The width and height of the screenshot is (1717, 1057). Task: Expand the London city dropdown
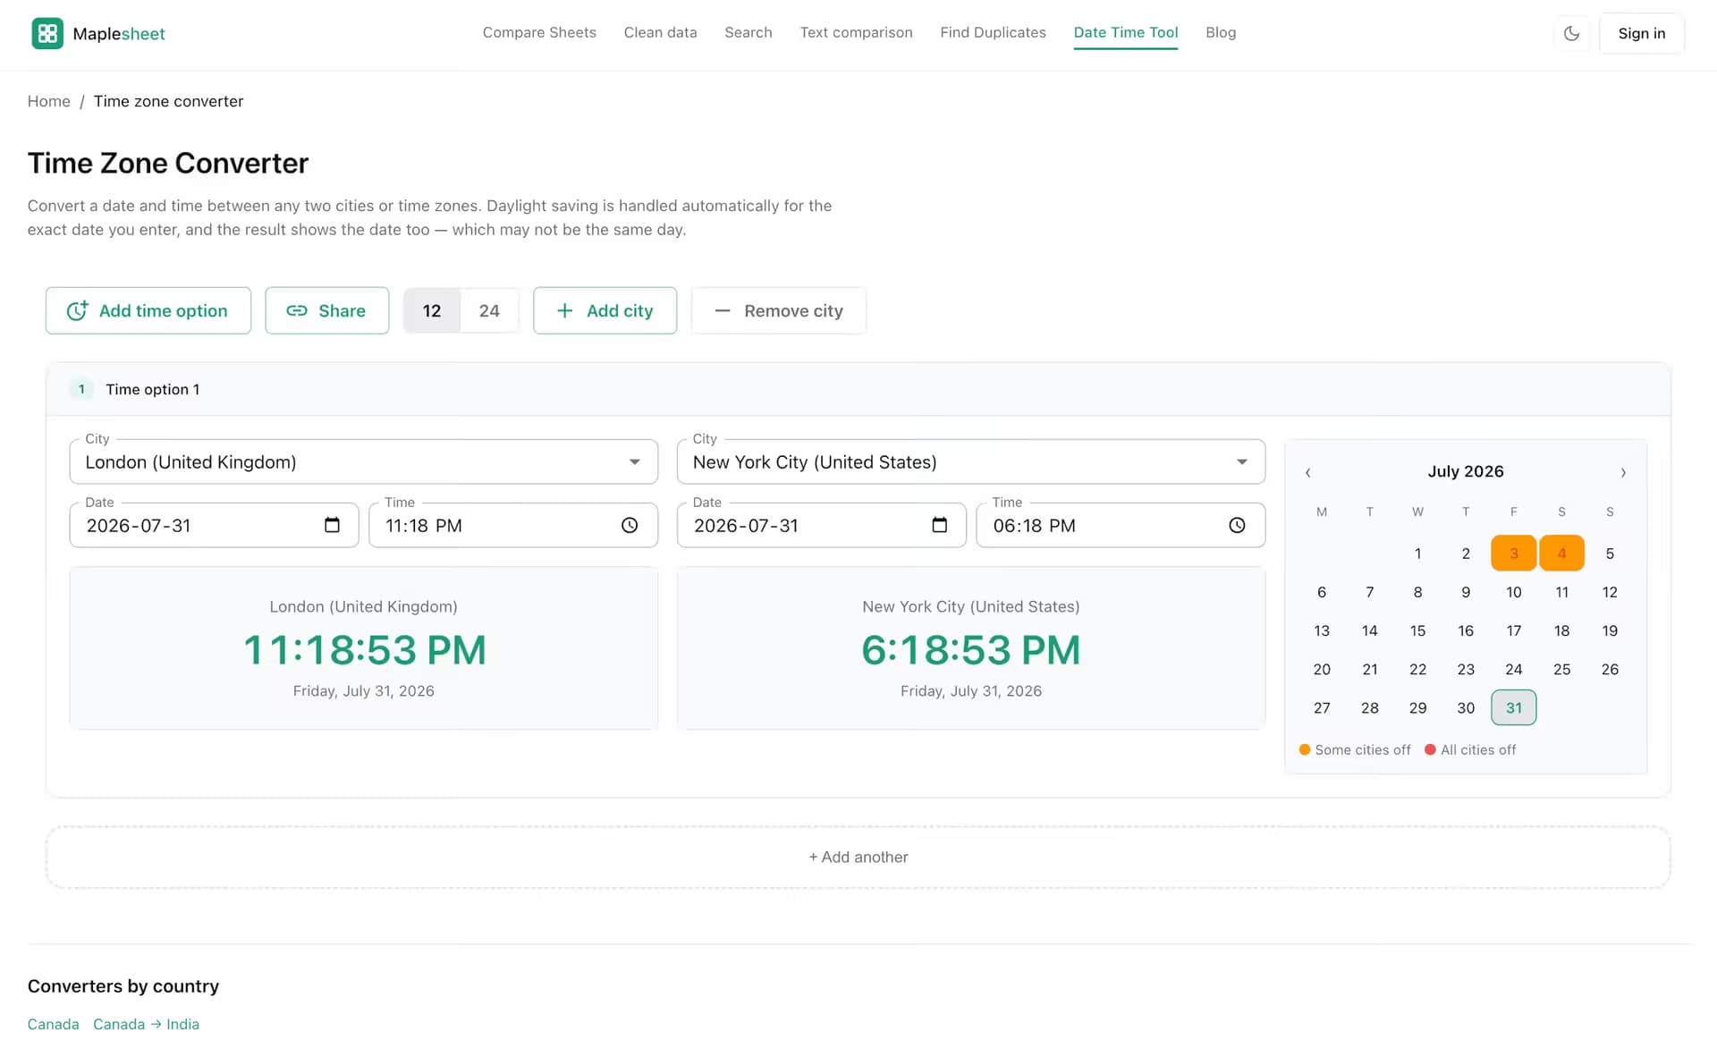pos(634,461)
